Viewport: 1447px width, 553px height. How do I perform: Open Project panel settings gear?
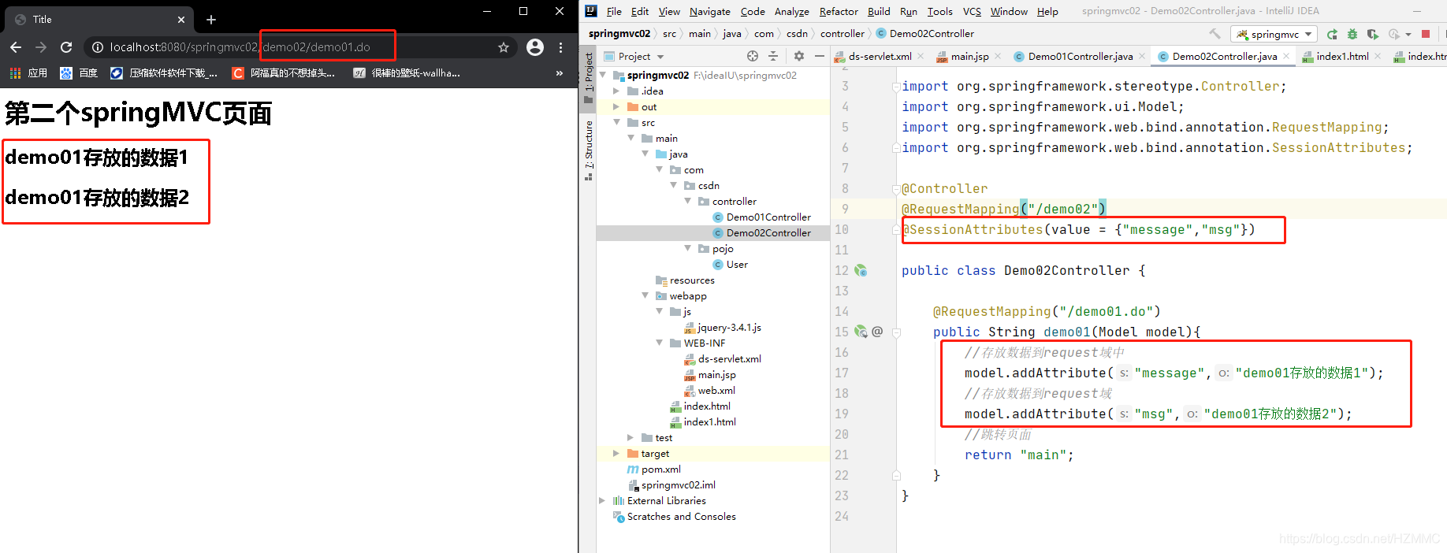tap(799, 56)
